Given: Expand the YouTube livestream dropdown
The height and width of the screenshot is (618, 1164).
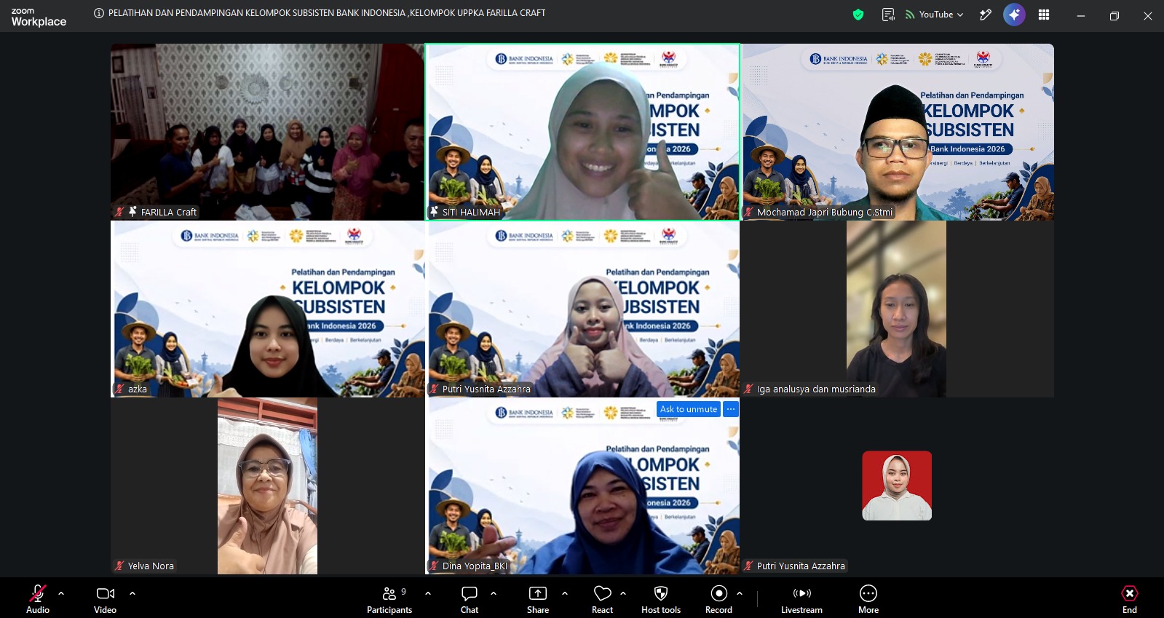Looking at the screenshot, I should [x=935, y=15].
